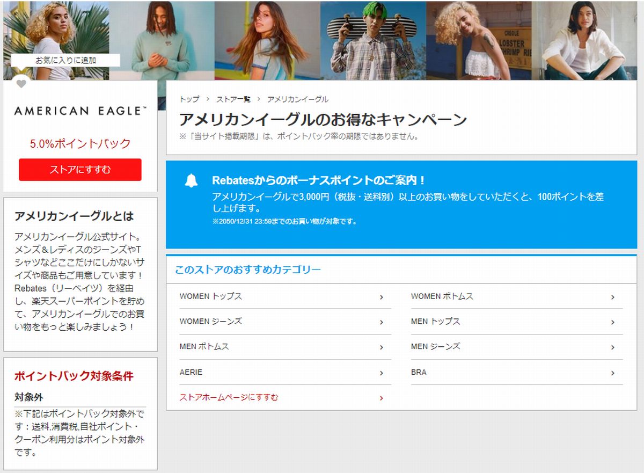Click red chevron beside ストアホームページにすすむ
The width and height of the screenshot is (644, 473).
(382, 398)
